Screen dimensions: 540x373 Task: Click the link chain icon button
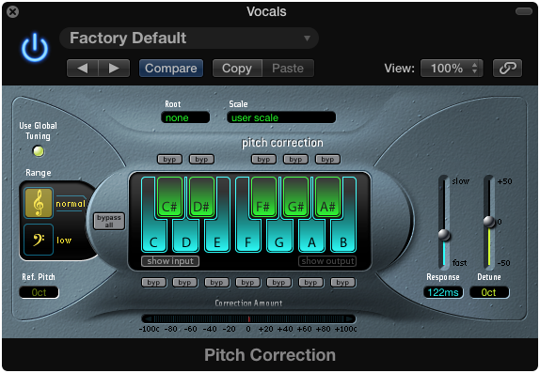(507, 68)
